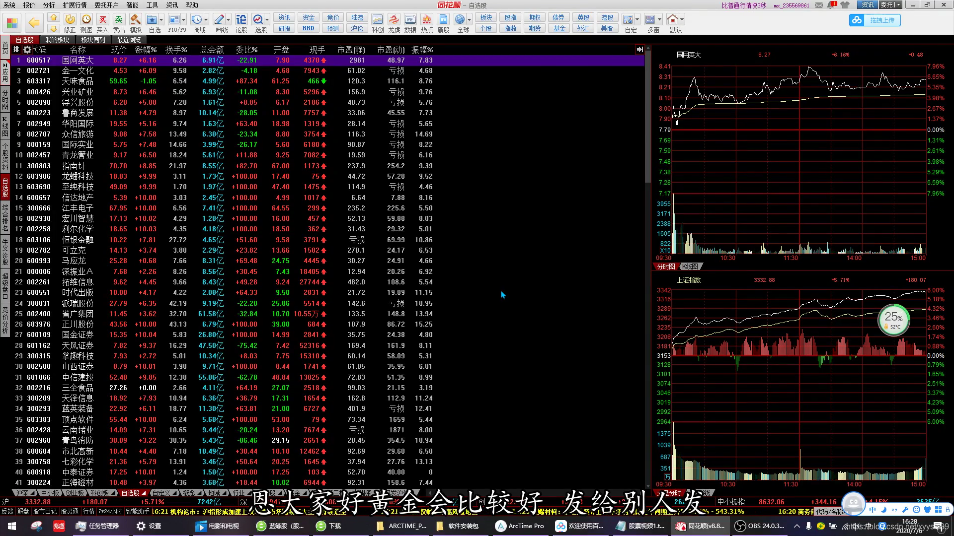The width and height of the screenshot is (954, 536).
Task: Click the 拖拽上传 upload button
Action: [874, 20]
